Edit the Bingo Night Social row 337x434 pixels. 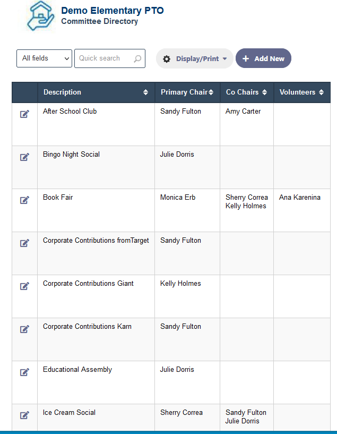click(24, 157)
